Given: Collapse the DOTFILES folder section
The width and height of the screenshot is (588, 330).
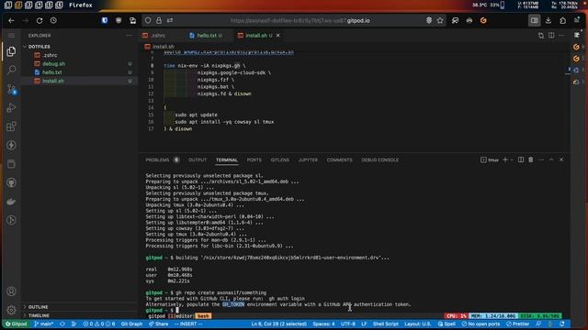Looking at the screenshot, I should point(79,47).
